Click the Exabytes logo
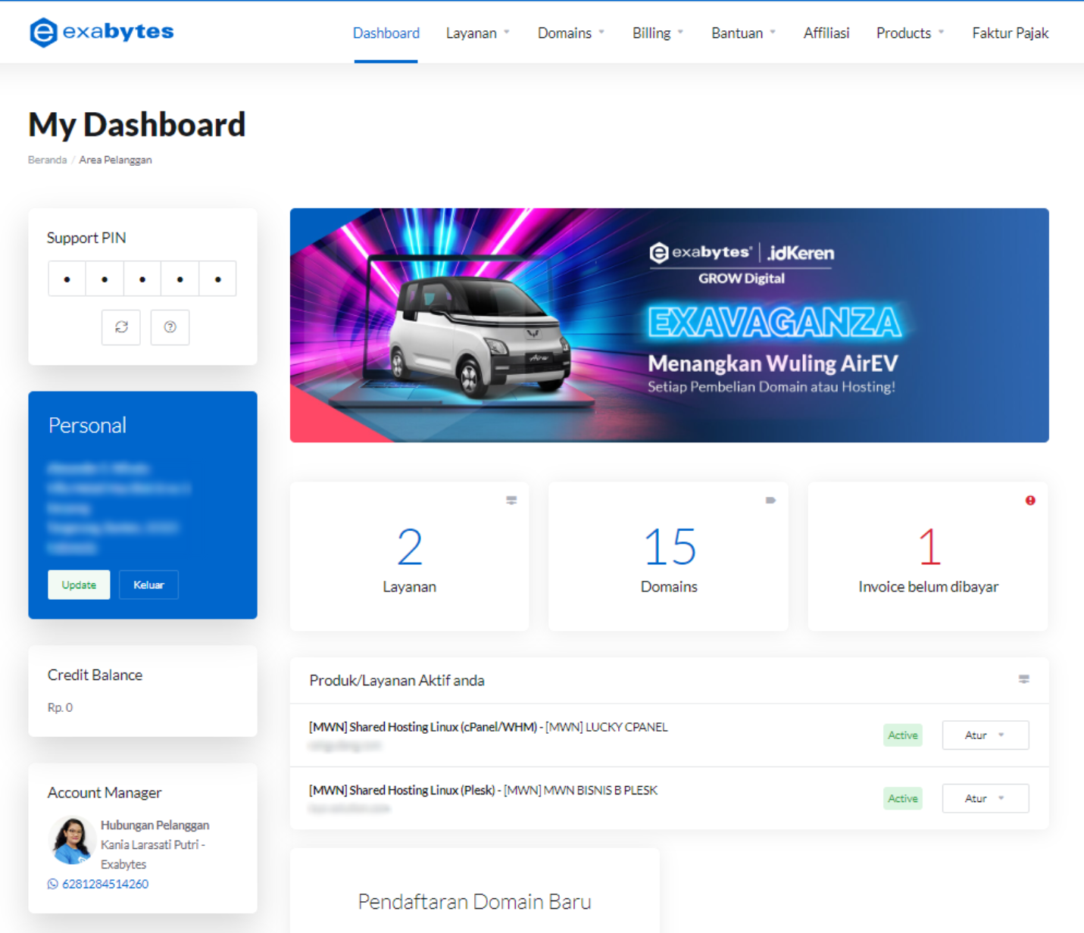This screenshot has width=1084, height=933. (102, 33)
